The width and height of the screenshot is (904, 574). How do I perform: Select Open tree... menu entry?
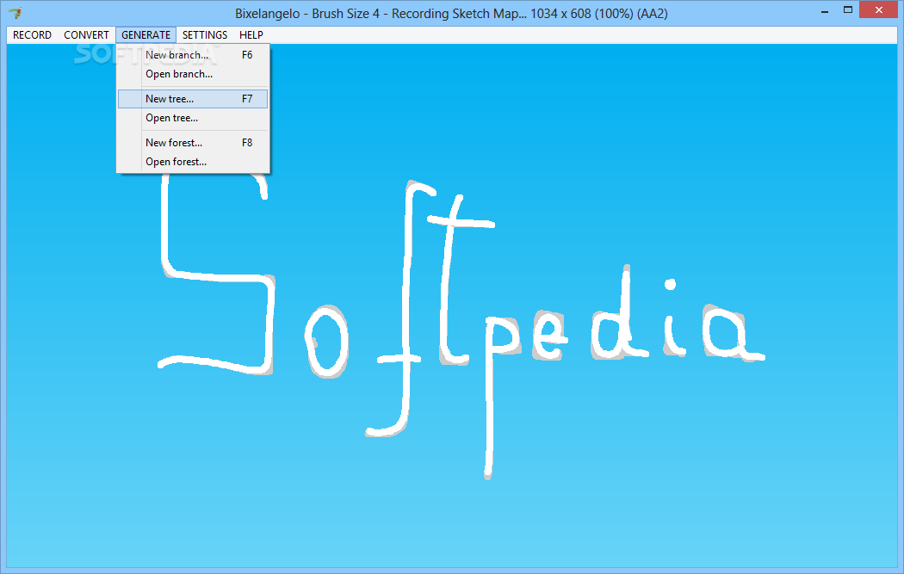click(x=193, y=118)
